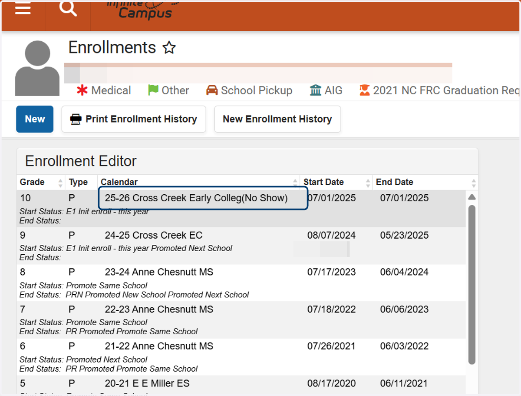Click the enrollment list scrollbar thumb
The image size is (521, 396).
(x=472, y=285)
